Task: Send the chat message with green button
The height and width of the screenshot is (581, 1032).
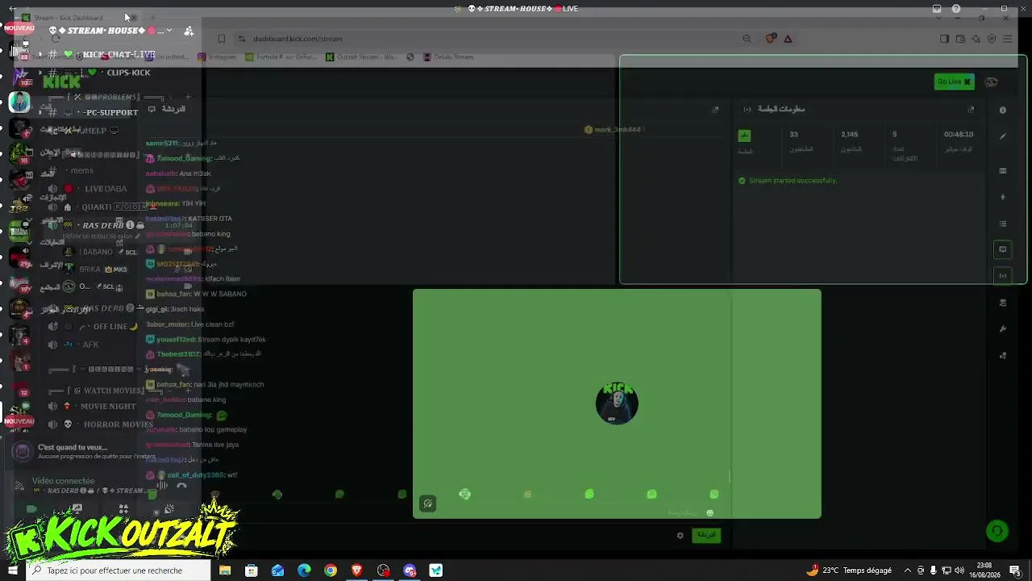Action: click(706, 535)
